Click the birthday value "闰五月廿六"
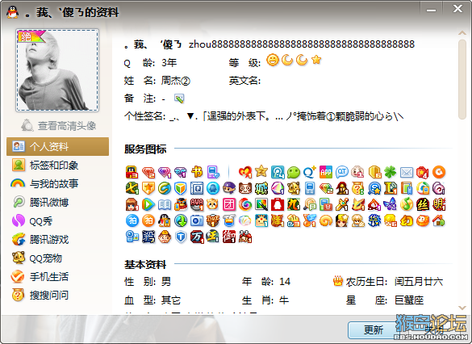Screen dimensions: 472x344 419,282
